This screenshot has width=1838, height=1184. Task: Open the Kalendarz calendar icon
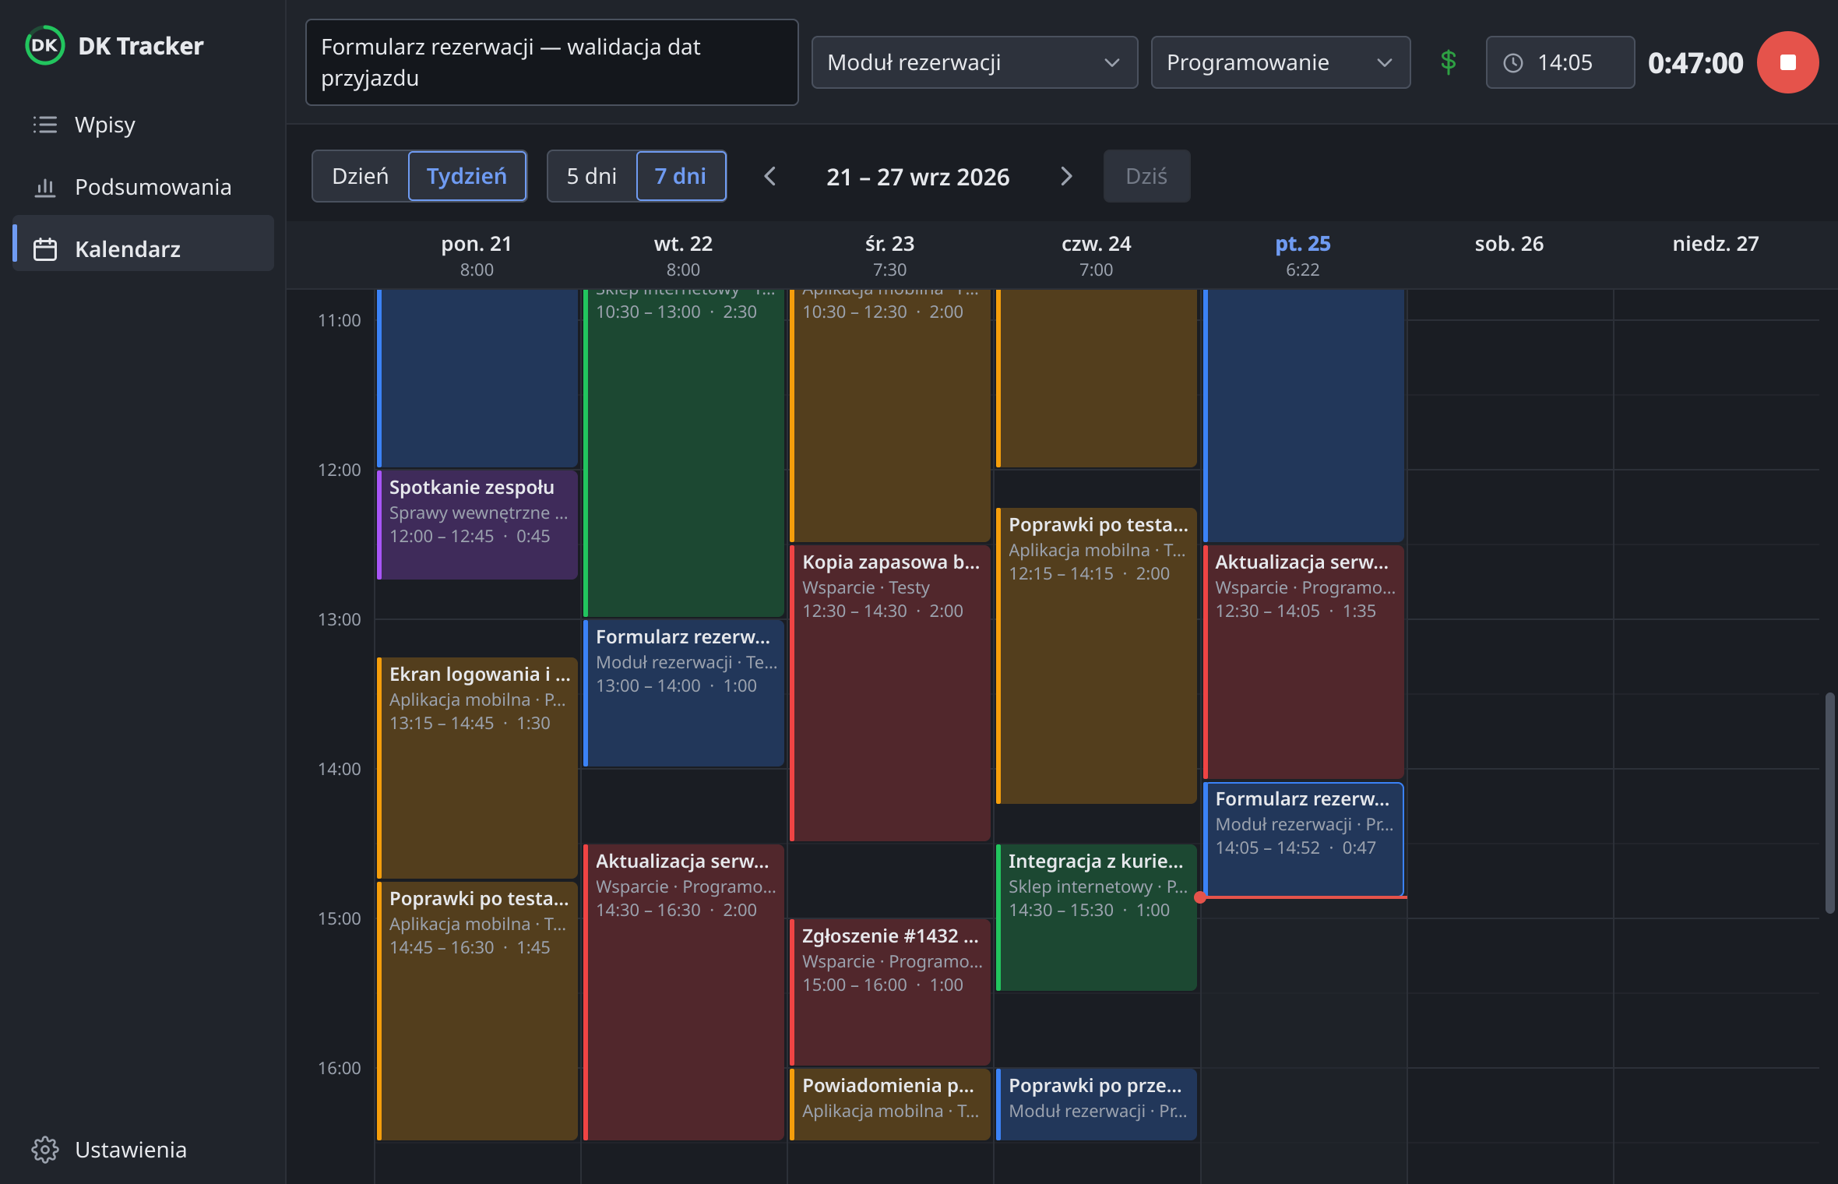45,249
